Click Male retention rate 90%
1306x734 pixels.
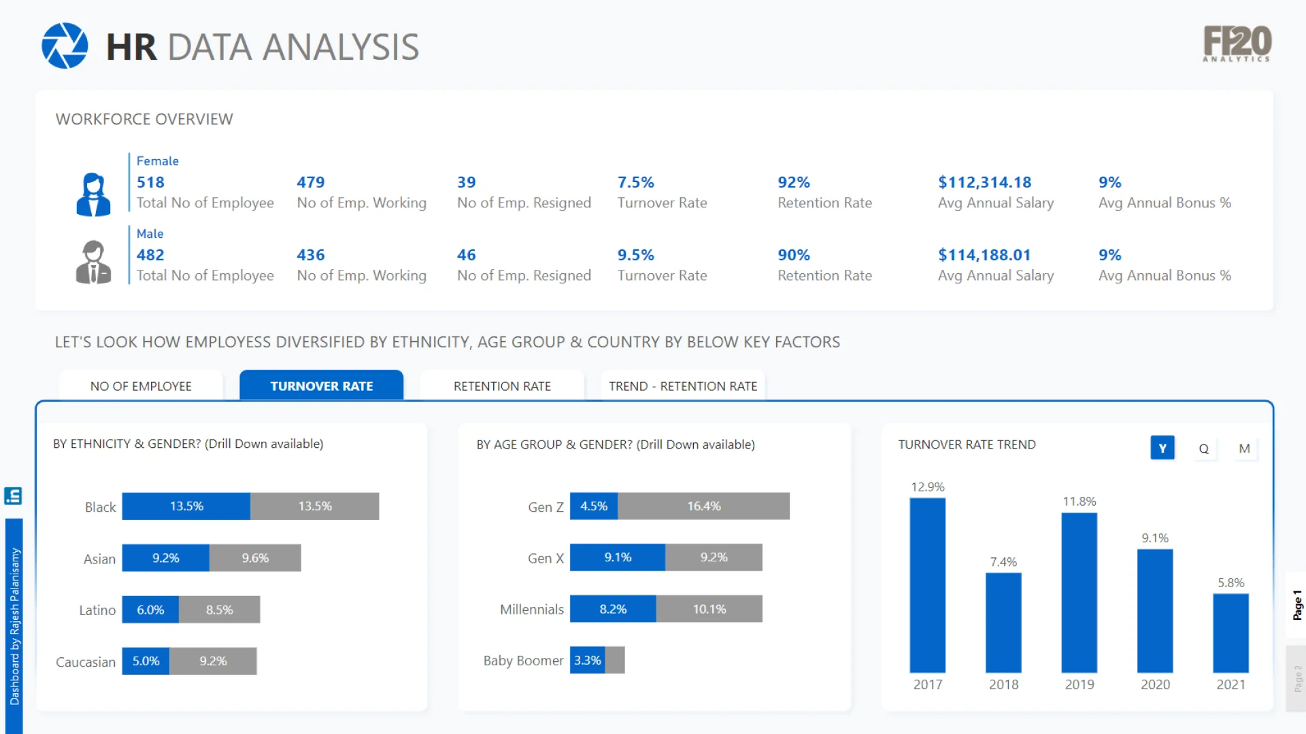coord(794,255)
